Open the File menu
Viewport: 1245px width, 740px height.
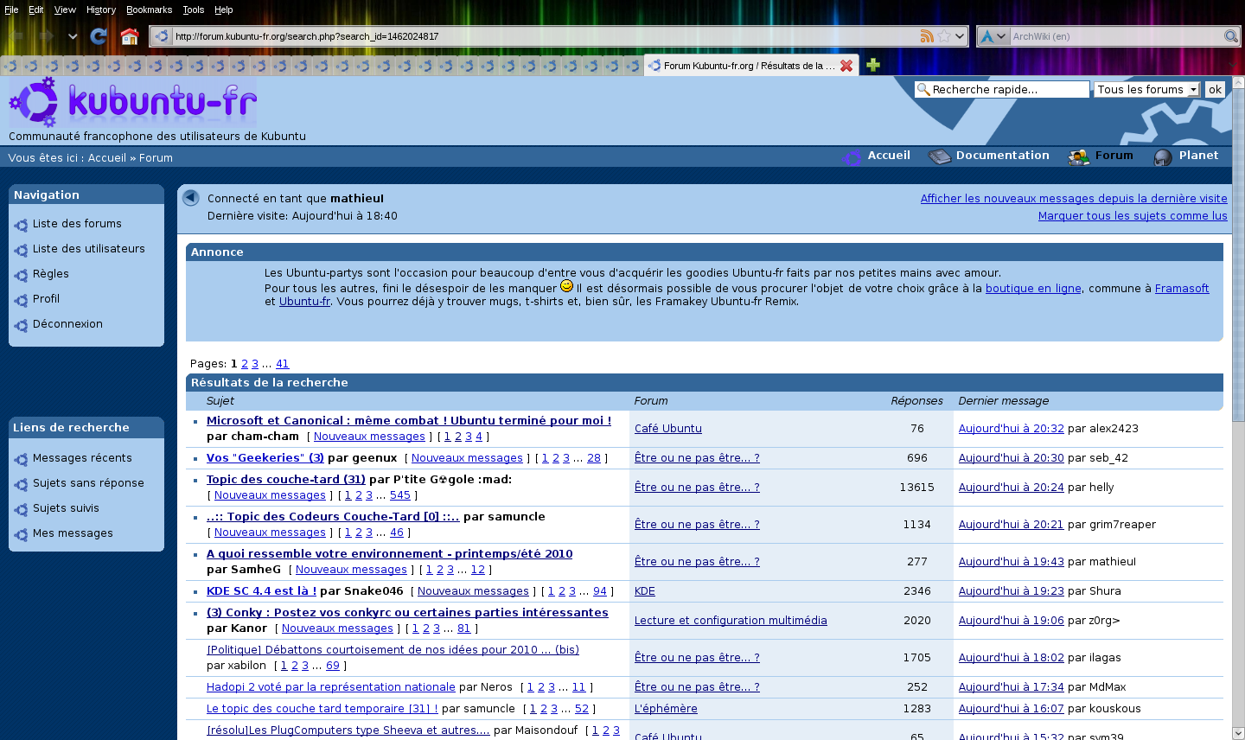tap(11, 10)
